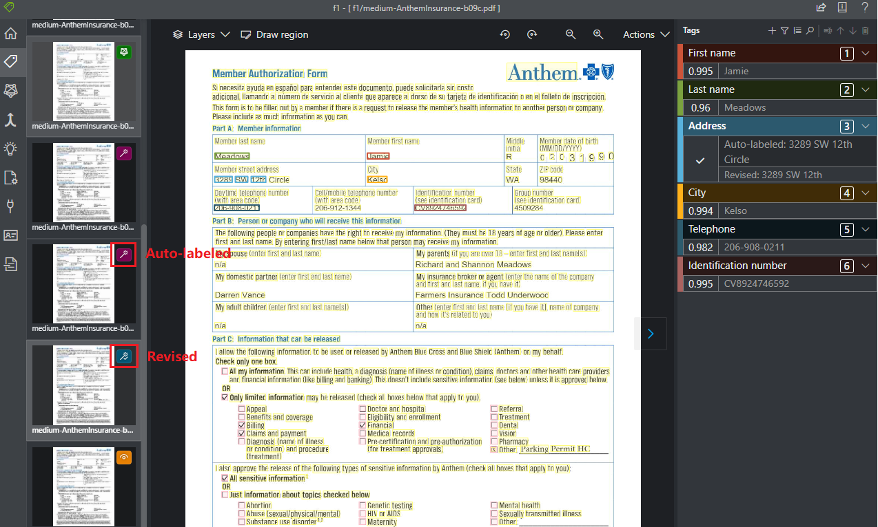
Task: Expand the First name tag chevron
Action: click(866, 53)
